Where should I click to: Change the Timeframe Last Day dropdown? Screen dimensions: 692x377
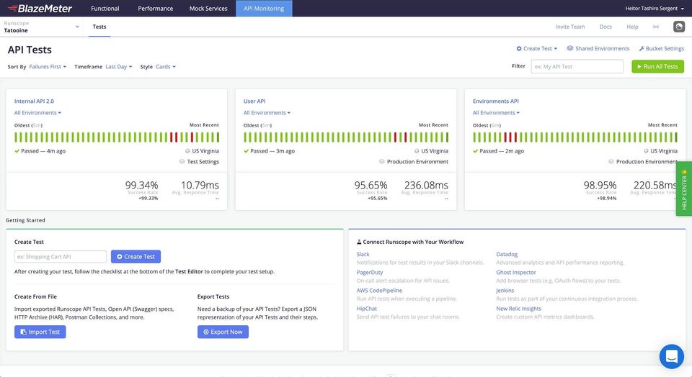[118, 66]
